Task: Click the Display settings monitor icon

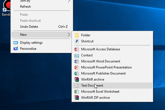Action: [16, 43]
